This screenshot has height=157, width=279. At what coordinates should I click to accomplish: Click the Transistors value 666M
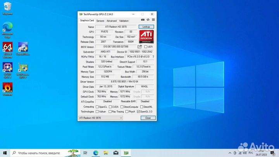click(x=131, y=42)
